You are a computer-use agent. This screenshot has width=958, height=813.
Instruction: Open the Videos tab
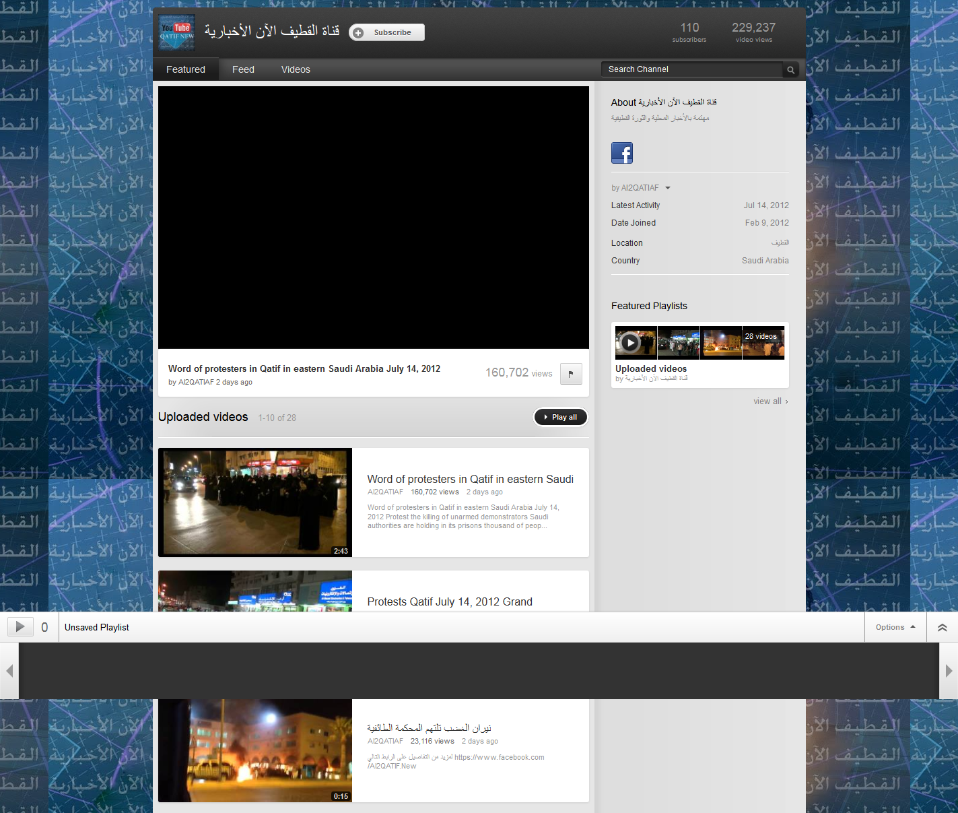[296, 69]
